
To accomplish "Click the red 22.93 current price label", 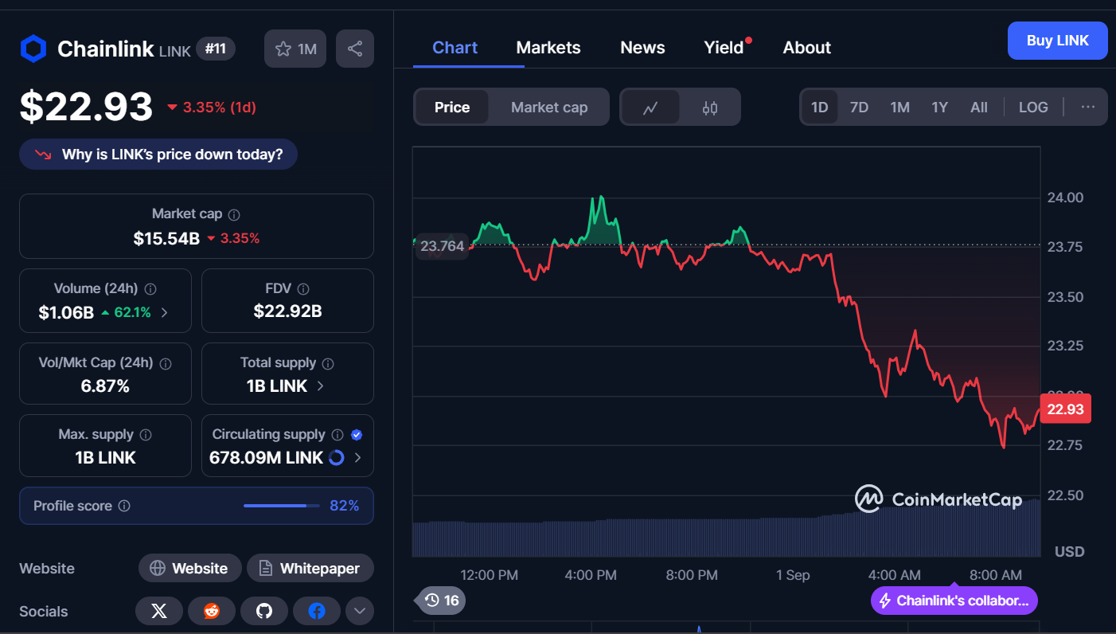I will click(x=1065, y=409).
